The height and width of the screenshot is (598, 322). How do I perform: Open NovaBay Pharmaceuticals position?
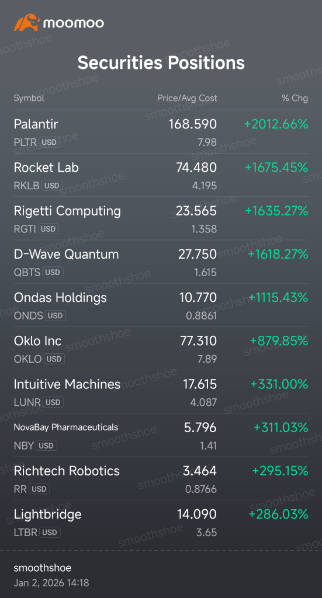[161, 435]
